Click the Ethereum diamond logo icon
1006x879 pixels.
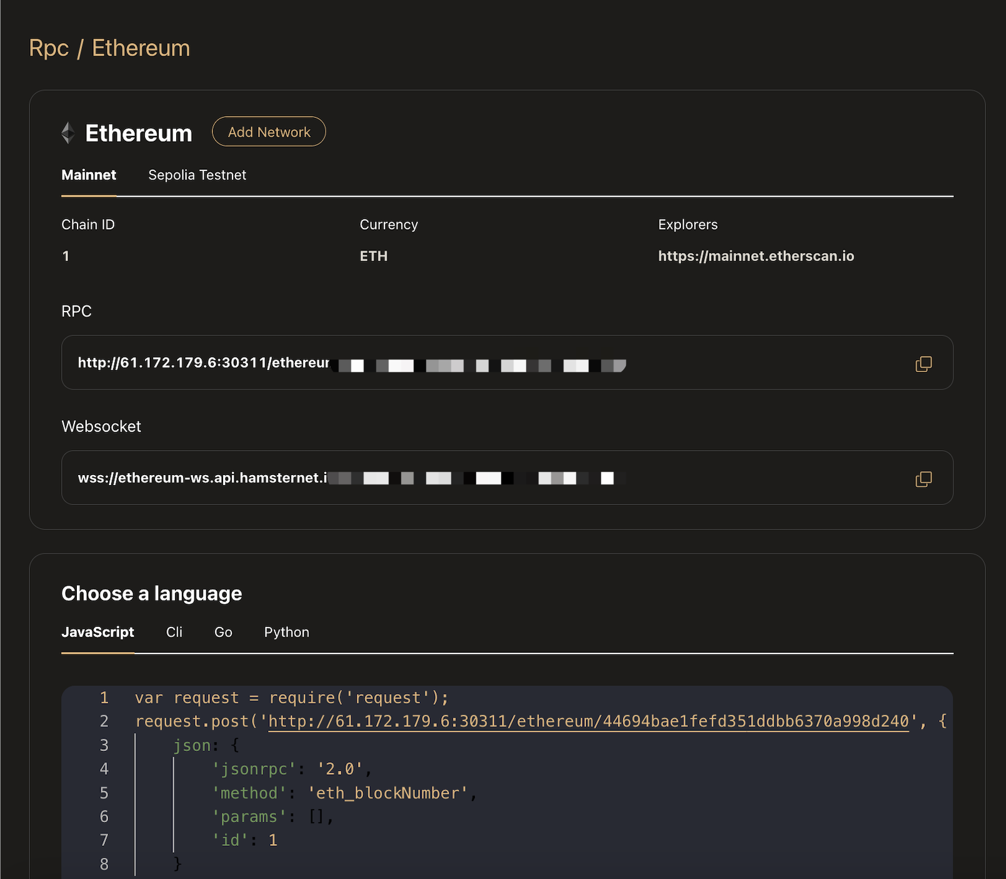tap(68, 133)
